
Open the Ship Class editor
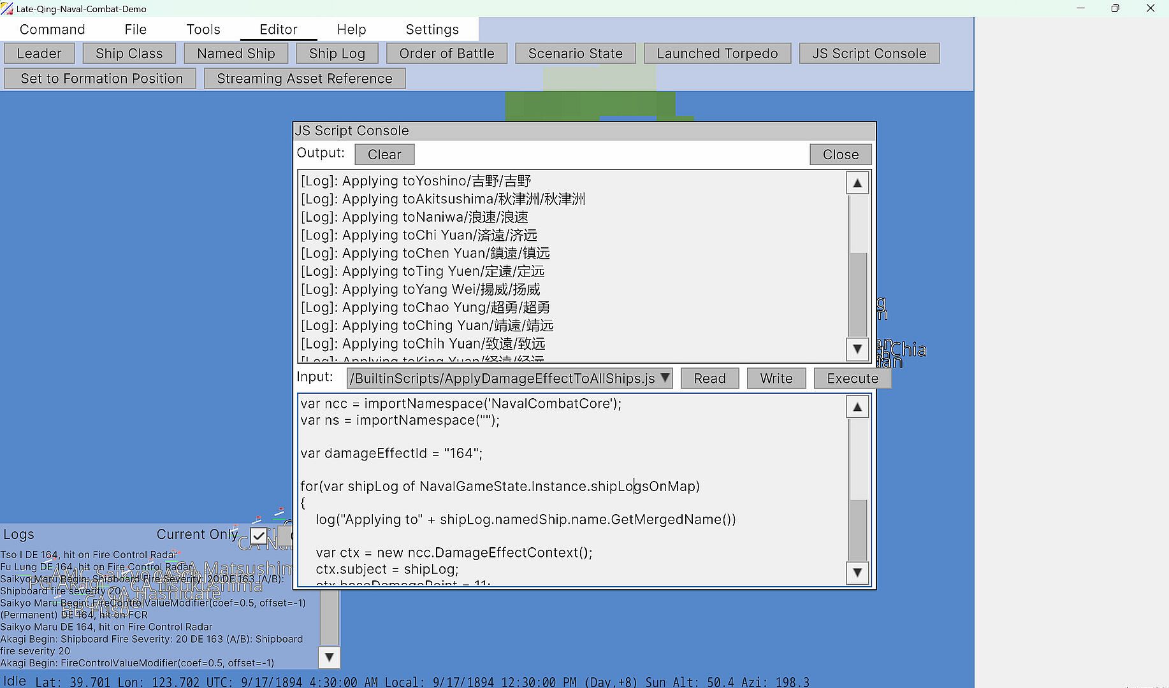pos(129,54)
